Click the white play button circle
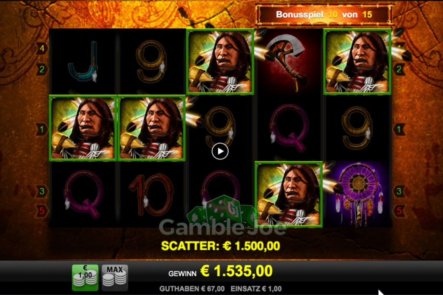The image size is (443, 295). click(x=220, y=151)
